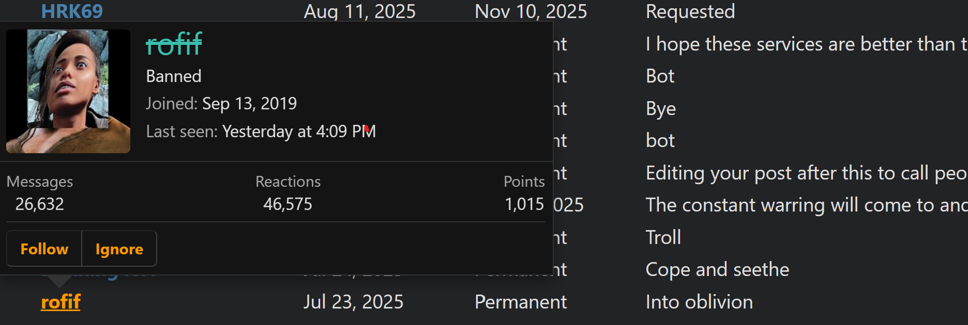
Task: Click Permanent in rofif's row
Action: [x=521, y=302]
